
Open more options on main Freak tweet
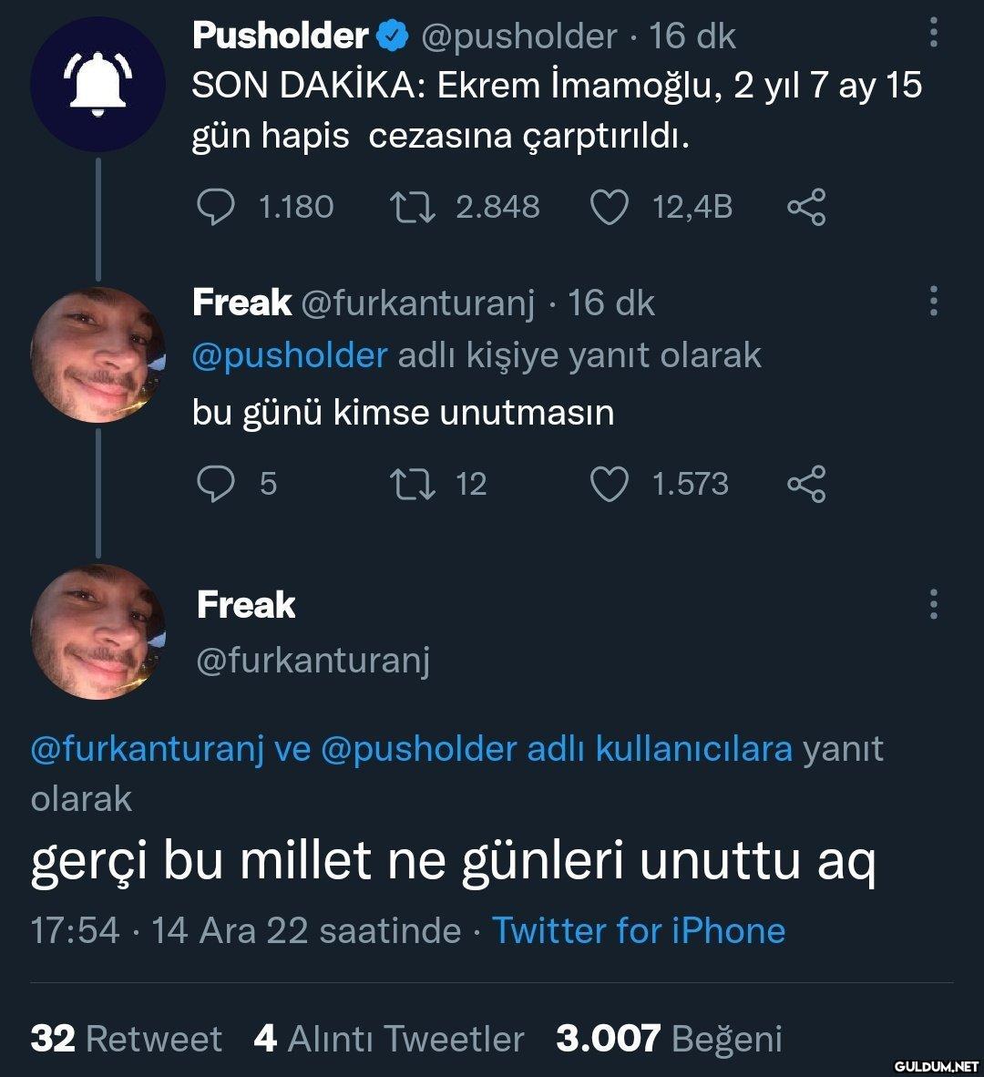pos(932,604)
